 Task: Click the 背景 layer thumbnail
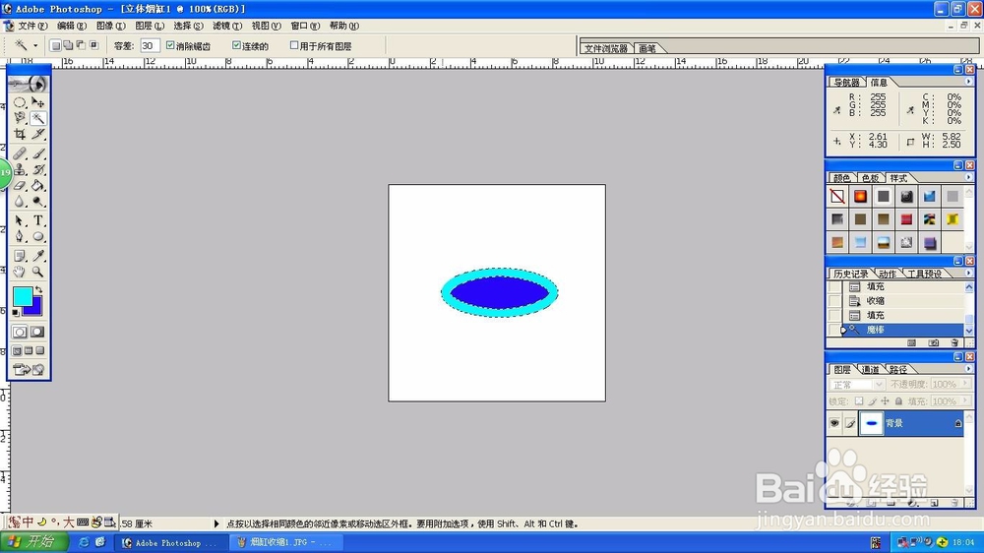(x=871, y=423)
